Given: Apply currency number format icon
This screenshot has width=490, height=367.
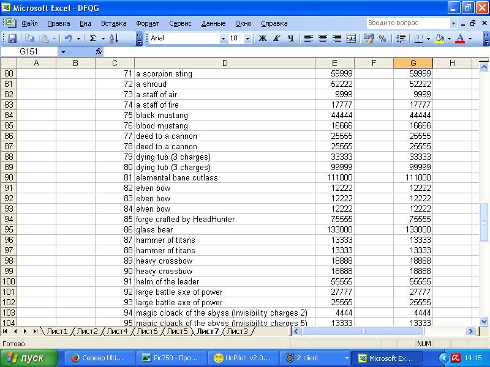Looking at the screenshot, I should pos(369,39).
